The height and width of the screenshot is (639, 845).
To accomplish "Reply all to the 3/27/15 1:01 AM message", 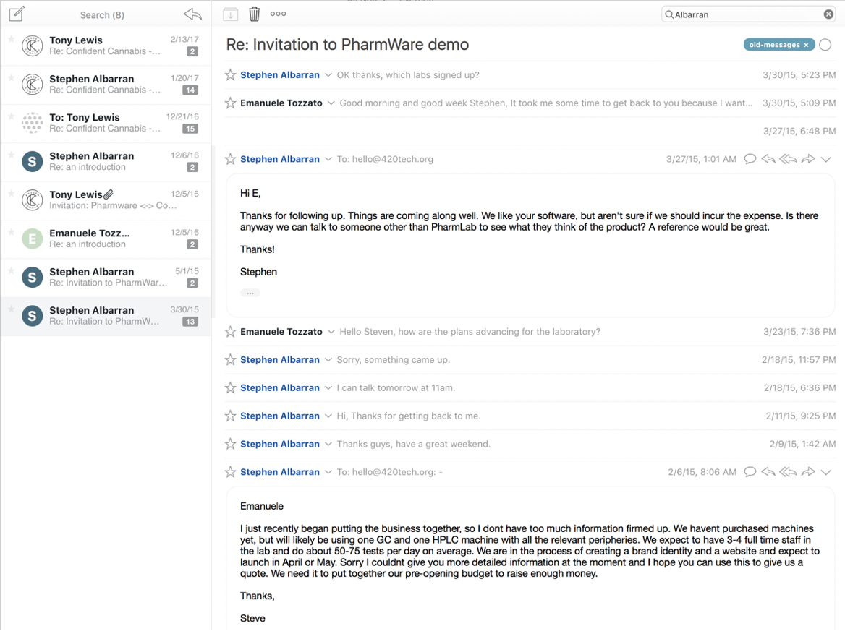I will [788, 159].
